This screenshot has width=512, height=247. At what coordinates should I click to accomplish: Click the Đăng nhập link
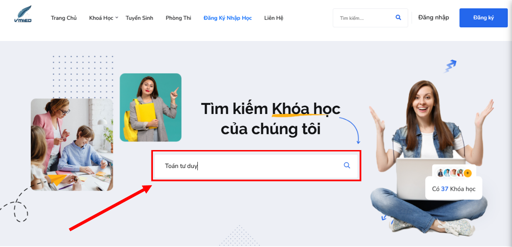click(x=433, y=18)
